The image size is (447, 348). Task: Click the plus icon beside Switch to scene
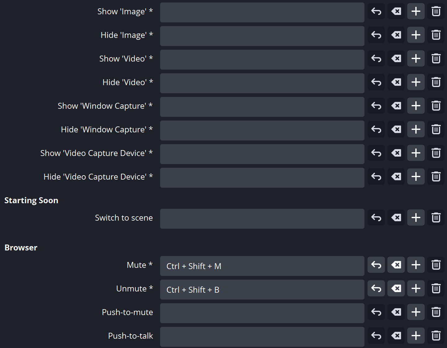pos(416,217)
